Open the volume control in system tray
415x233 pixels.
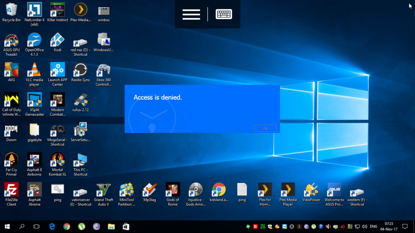point(365,227)
